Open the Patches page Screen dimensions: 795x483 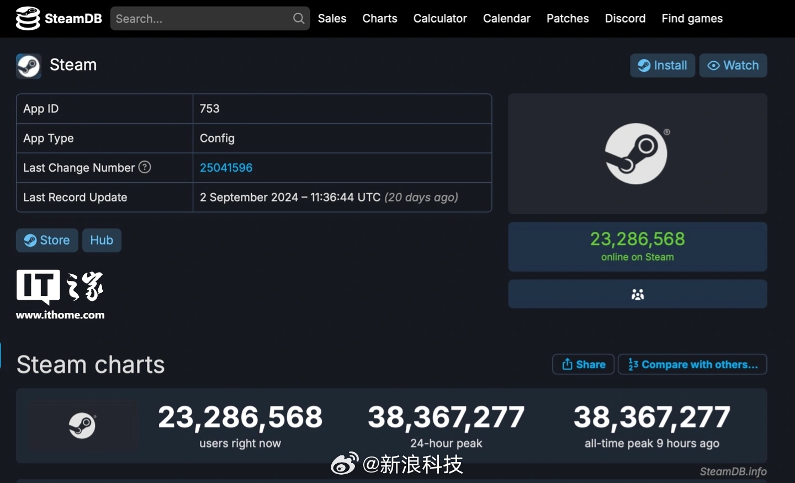[x=568, y=18]
